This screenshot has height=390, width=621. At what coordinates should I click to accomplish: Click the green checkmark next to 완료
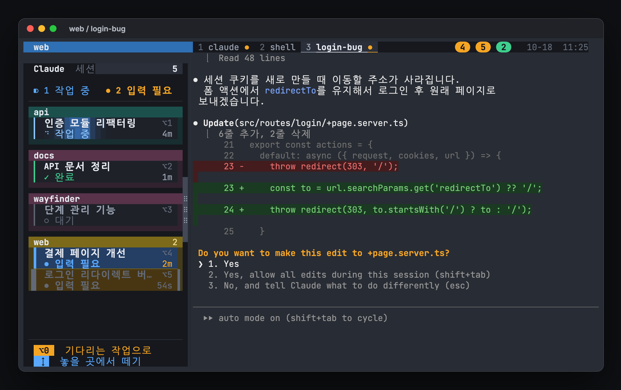pos(47,177)
